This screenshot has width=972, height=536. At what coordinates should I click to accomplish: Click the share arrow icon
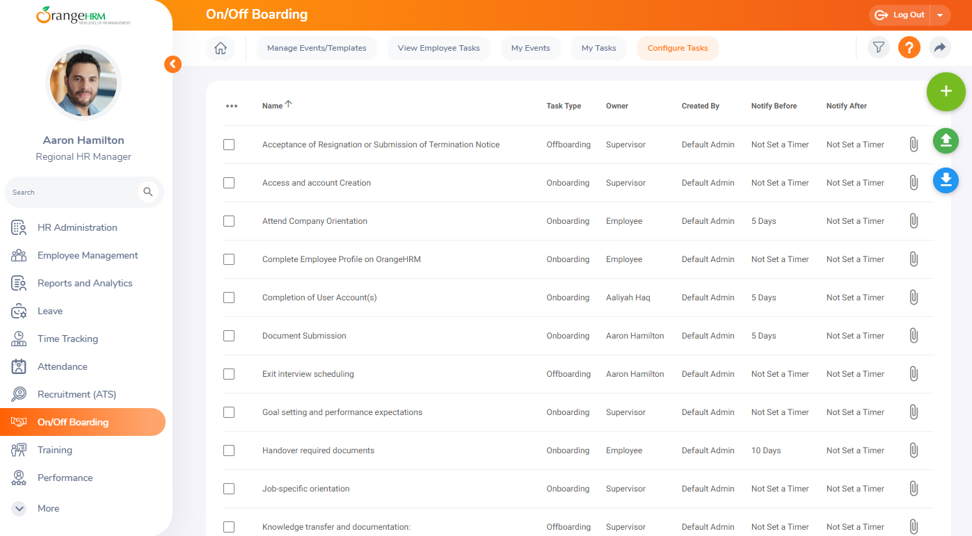940,48
